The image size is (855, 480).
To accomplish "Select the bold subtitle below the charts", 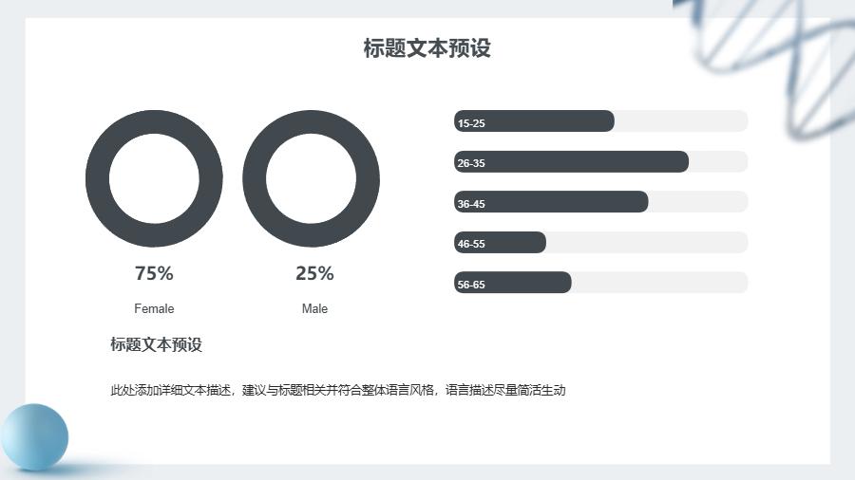I will (157, 344).
